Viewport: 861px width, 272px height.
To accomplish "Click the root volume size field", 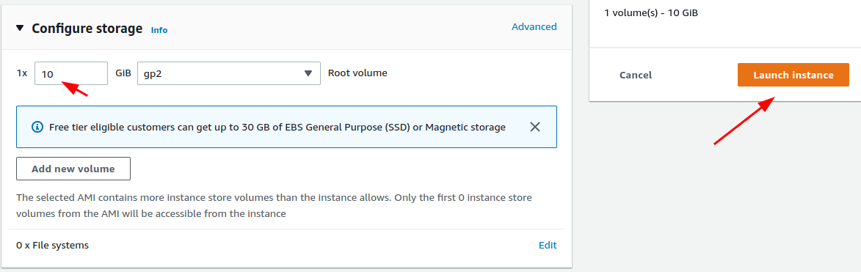I will (x=71, y=73).
